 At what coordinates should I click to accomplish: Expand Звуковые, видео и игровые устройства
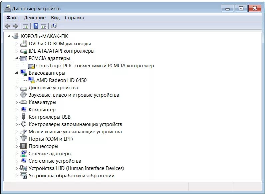16,95
